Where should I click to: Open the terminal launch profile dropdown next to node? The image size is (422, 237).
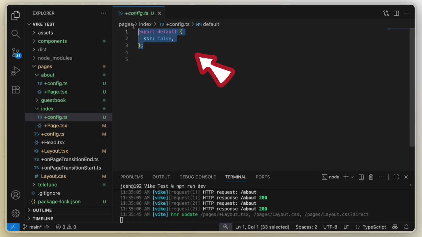[x=352, y=177]
